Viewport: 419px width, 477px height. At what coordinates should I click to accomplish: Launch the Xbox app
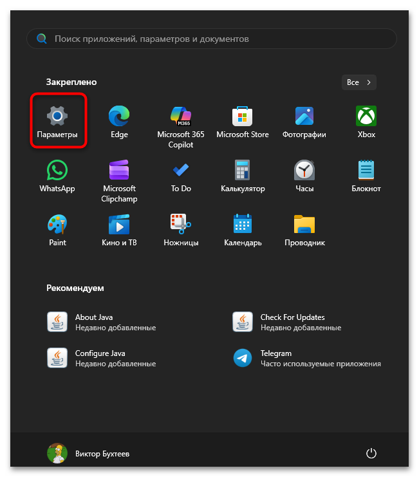366,122
